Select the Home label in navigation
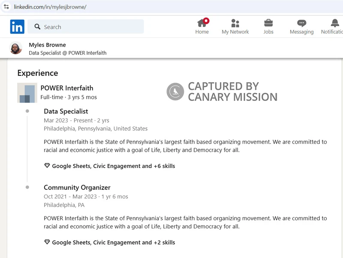Screen dimensions: 343x258 202,32
